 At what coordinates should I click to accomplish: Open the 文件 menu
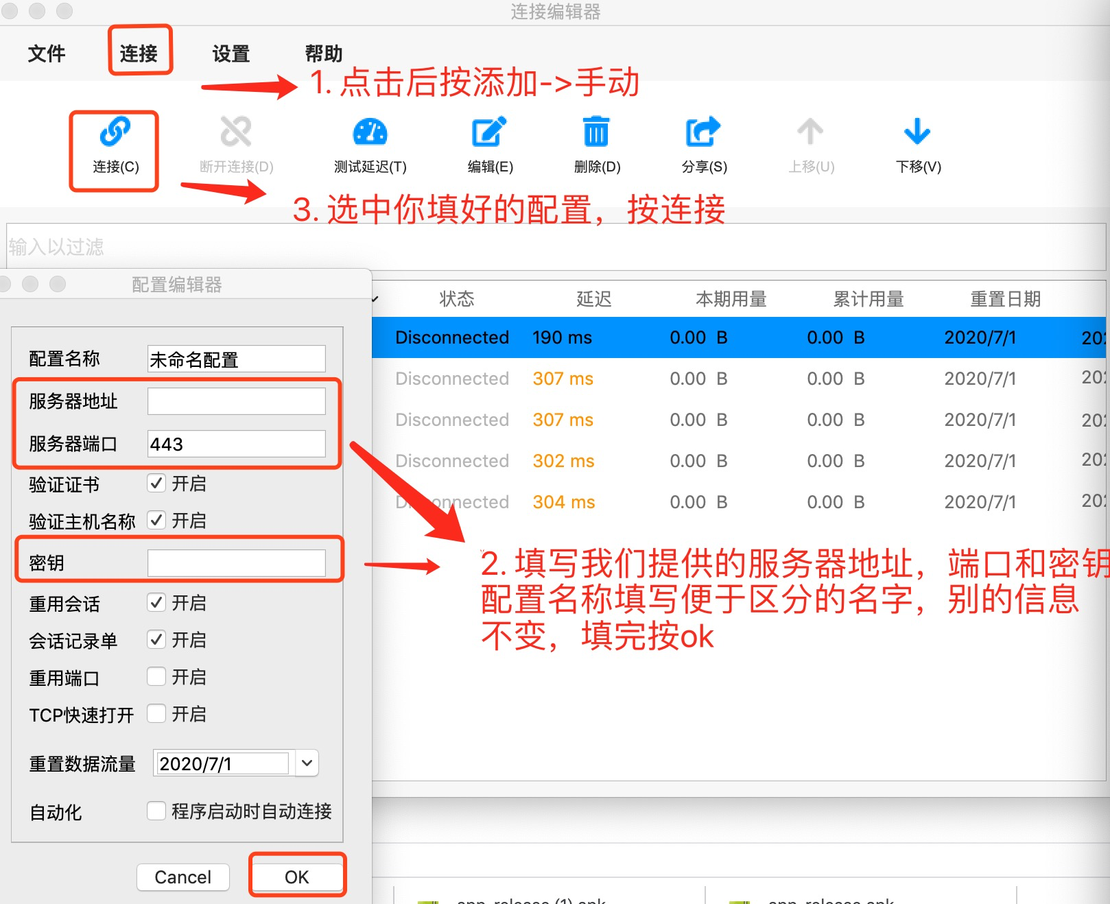point(46,53)
